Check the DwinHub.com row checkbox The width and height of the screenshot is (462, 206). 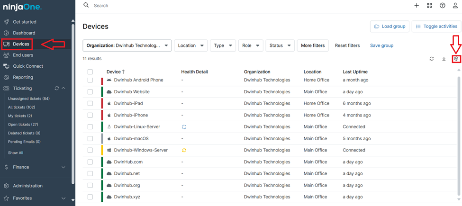(90, 162)
